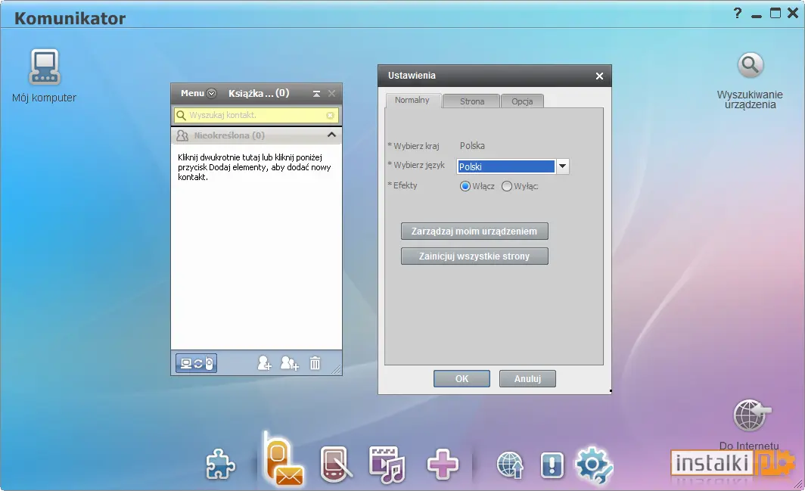Switch to the Normalny tab

pos(412,100)
